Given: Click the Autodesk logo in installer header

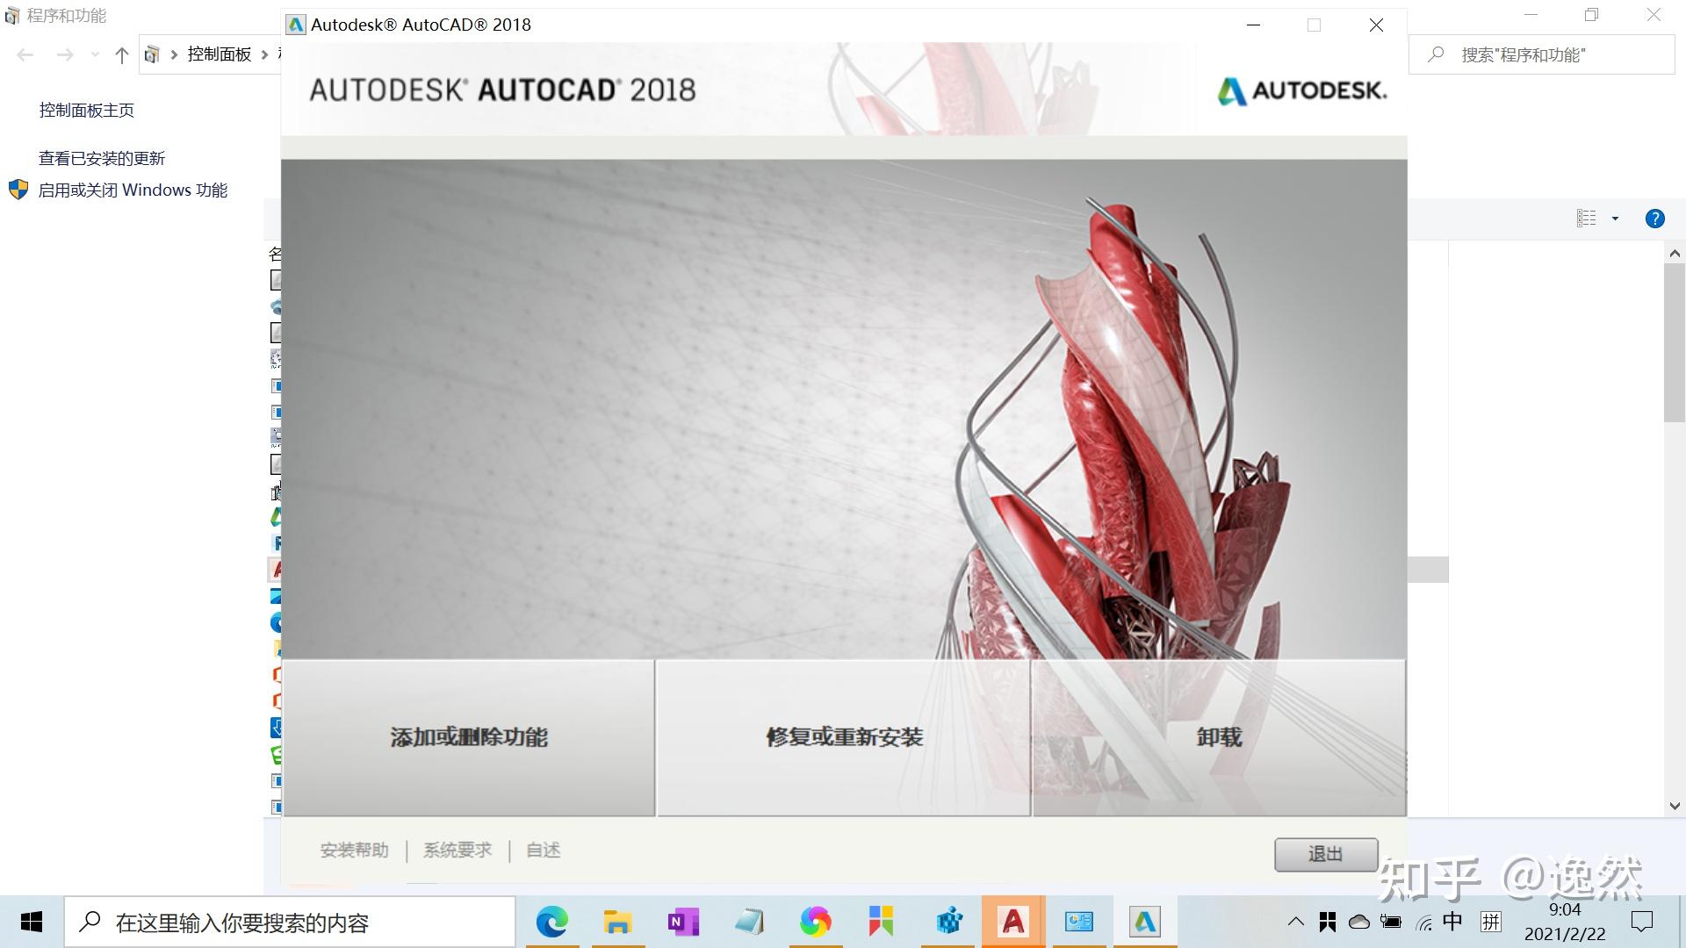Looking at the screenshot, I should 1302,90.
